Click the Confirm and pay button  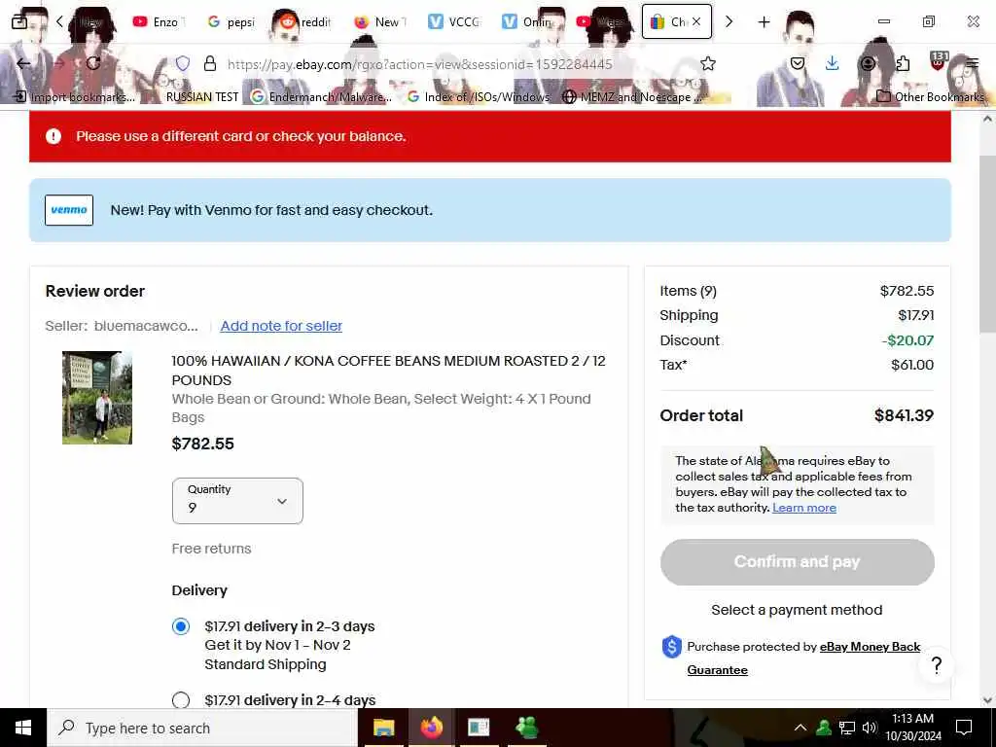coord(798,562)
